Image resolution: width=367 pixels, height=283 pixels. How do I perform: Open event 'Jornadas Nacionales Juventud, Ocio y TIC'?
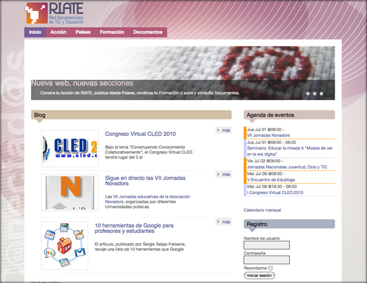point(287,167)
